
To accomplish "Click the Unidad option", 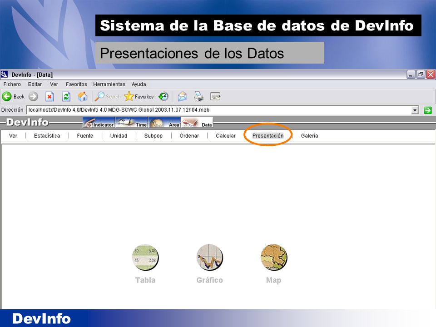I will pyautogui.click(x=119, y=136).
